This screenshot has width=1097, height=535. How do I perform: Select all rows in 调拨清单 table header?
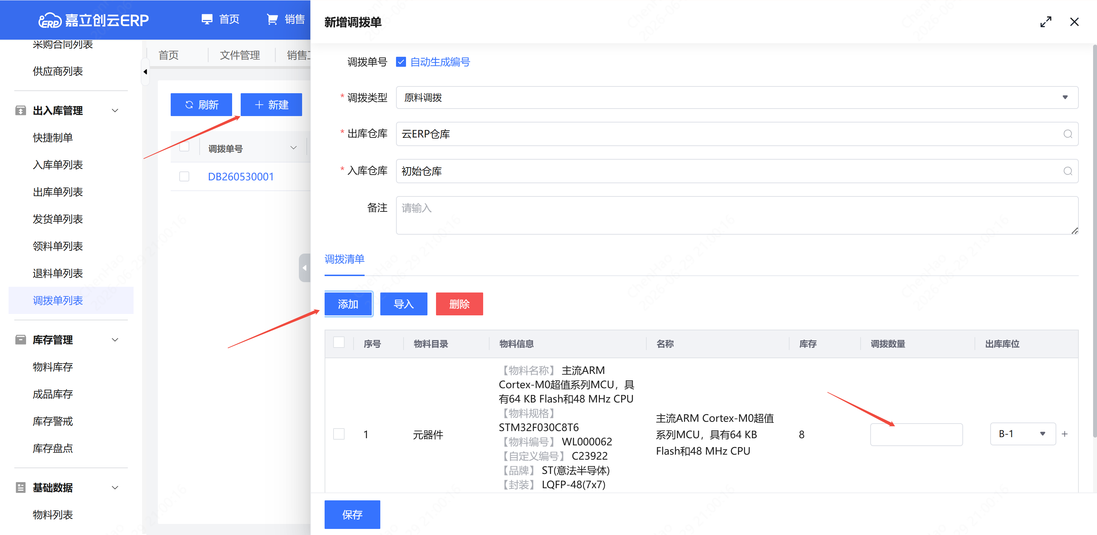339,342
